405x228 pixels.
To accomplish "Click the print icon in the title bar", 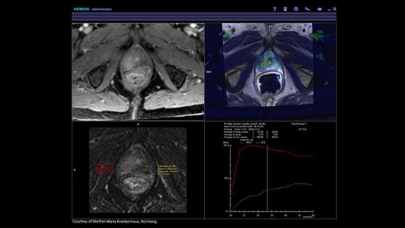I will tap(319, 8).
